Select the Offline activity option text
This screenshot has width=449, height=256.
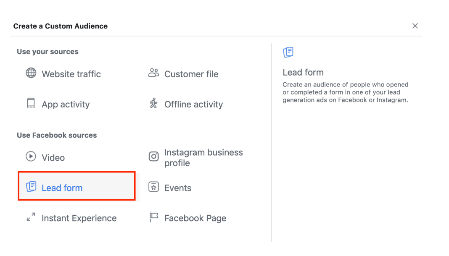(x=193, y=104)
